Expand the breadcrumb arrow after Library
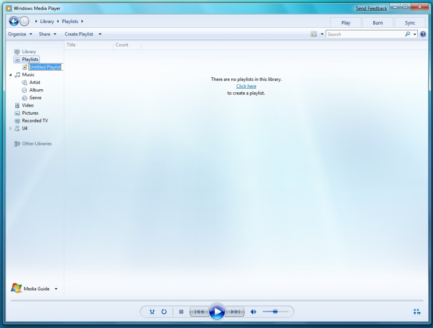Screen dimensions: 433x328 click(x=58, y=21)
